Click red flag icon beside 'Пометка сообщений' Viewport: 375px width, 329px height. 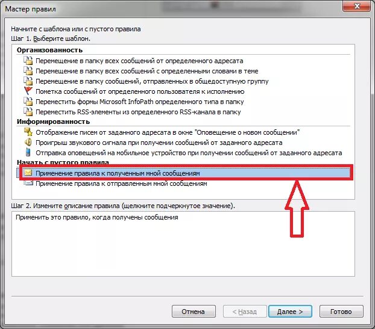point(28,91)
